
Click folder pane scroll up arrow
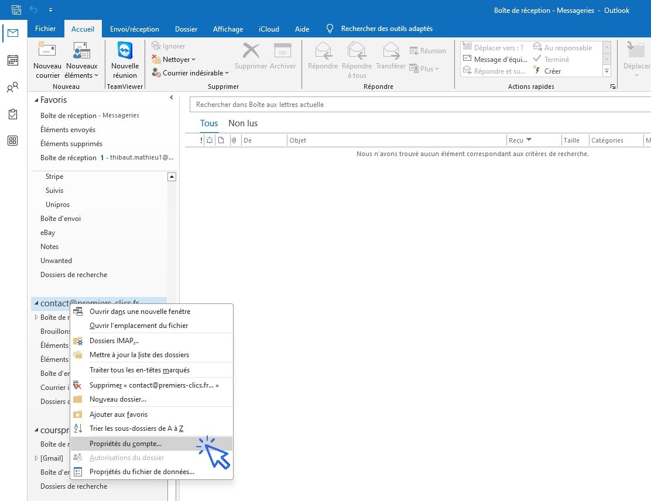[x=172, y=177]
